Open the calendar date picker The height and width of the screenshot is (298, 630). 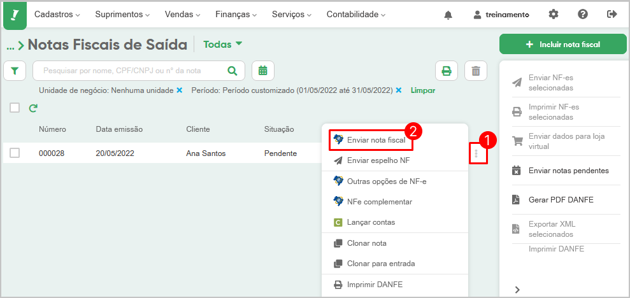pyautogui.click(x=262, y=71)
